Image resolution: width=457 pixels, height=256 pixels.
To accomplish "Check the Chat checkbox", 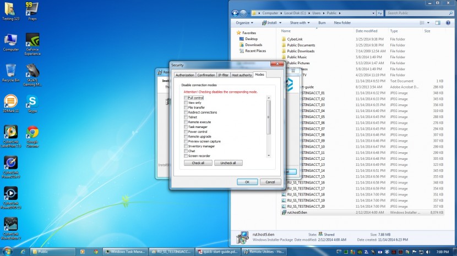I will click(186, 151).
